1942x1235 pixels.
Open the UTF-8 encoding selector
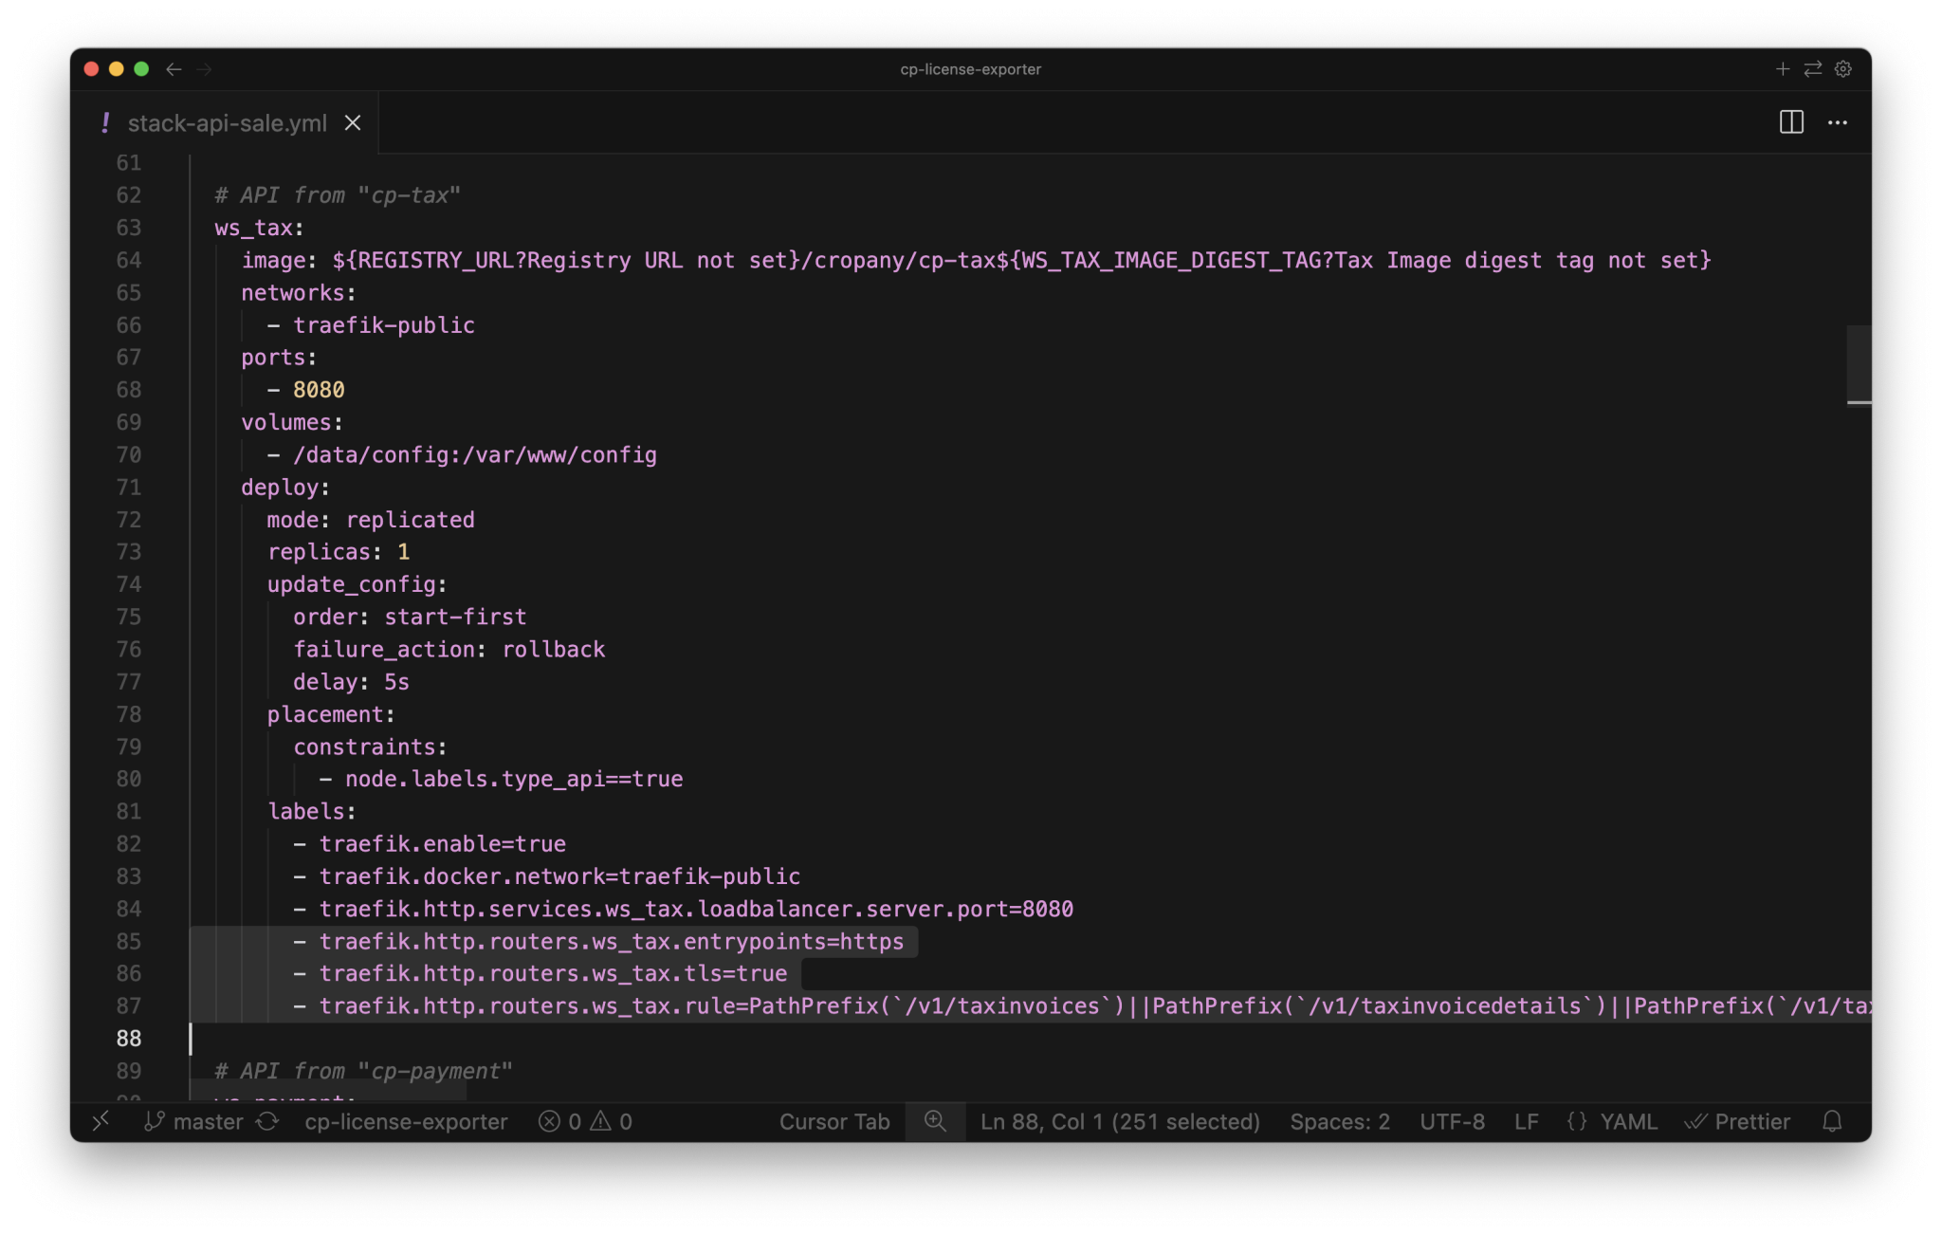[x=1452, y=1121]
